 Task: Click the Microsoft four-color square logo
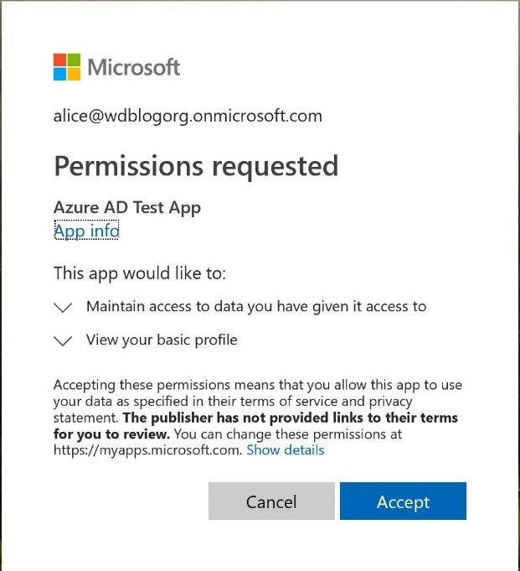point(67,67)
